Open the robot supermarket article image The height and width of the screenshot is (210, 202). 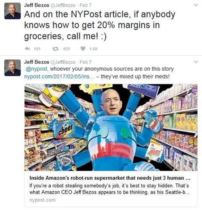111,127
